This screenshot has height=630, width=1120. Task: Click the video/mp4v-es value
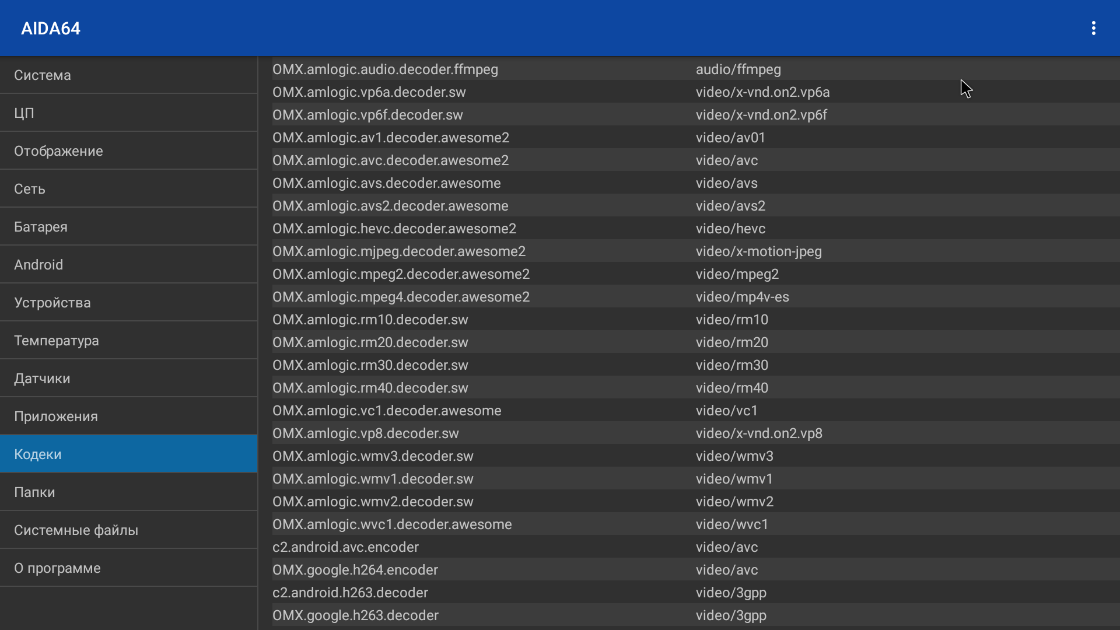742,297
